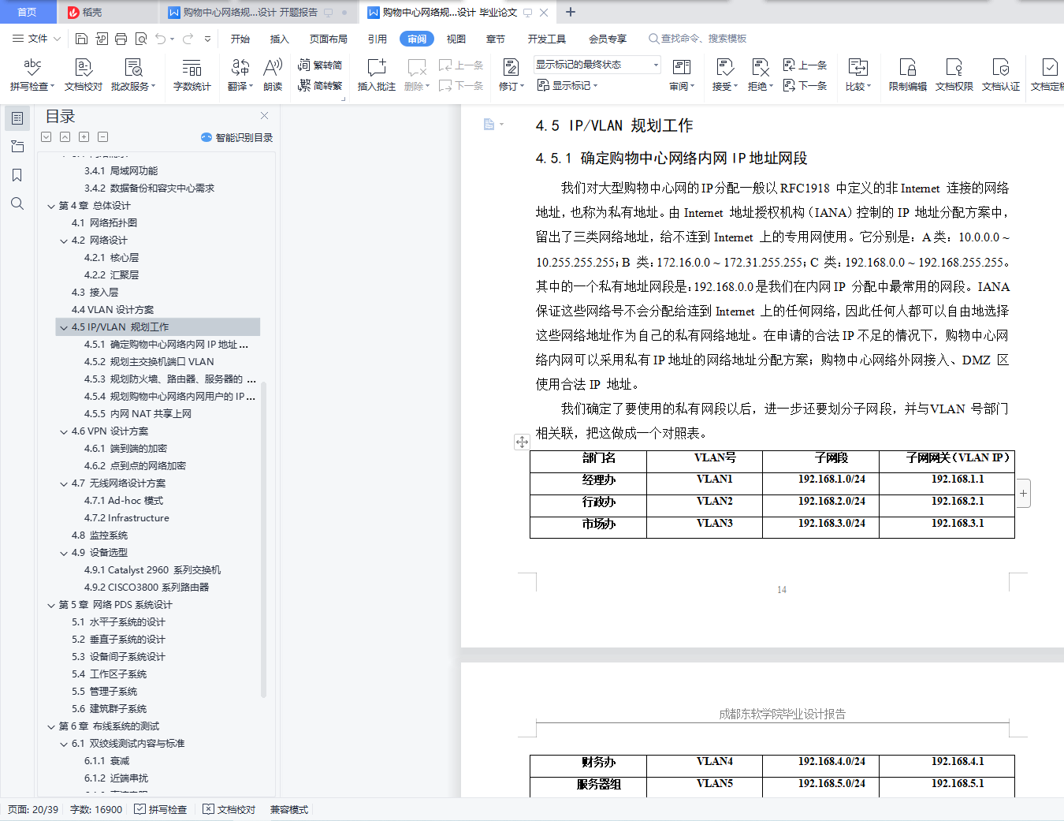Image resolution: width=1064 pixels, height=821 pixels.
Task: Jump to 4.5.5 内网 NAT 共享上网 heading
Action: (x=138, y=414)
